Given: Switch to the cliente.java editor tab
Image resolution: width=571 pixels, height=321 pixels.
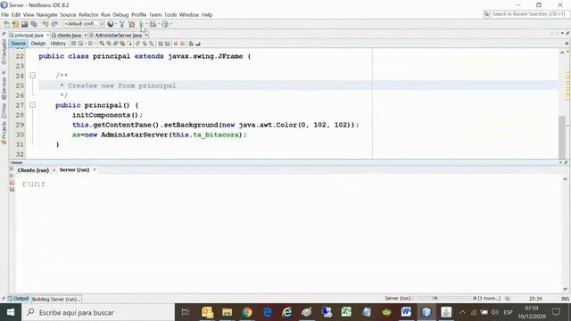Looking at the screenshot, I should point(69,36).
